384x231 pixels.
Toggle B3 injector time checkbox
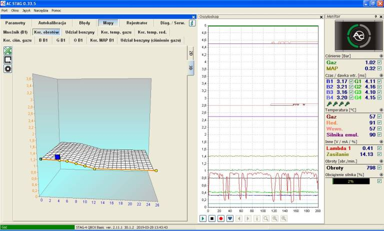351,92
